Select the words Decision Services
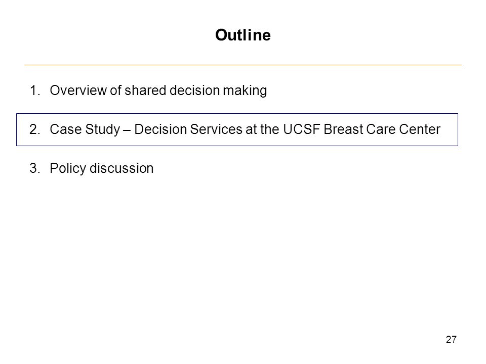This screenshot has height=364, width=486. [x=188, y=129]
